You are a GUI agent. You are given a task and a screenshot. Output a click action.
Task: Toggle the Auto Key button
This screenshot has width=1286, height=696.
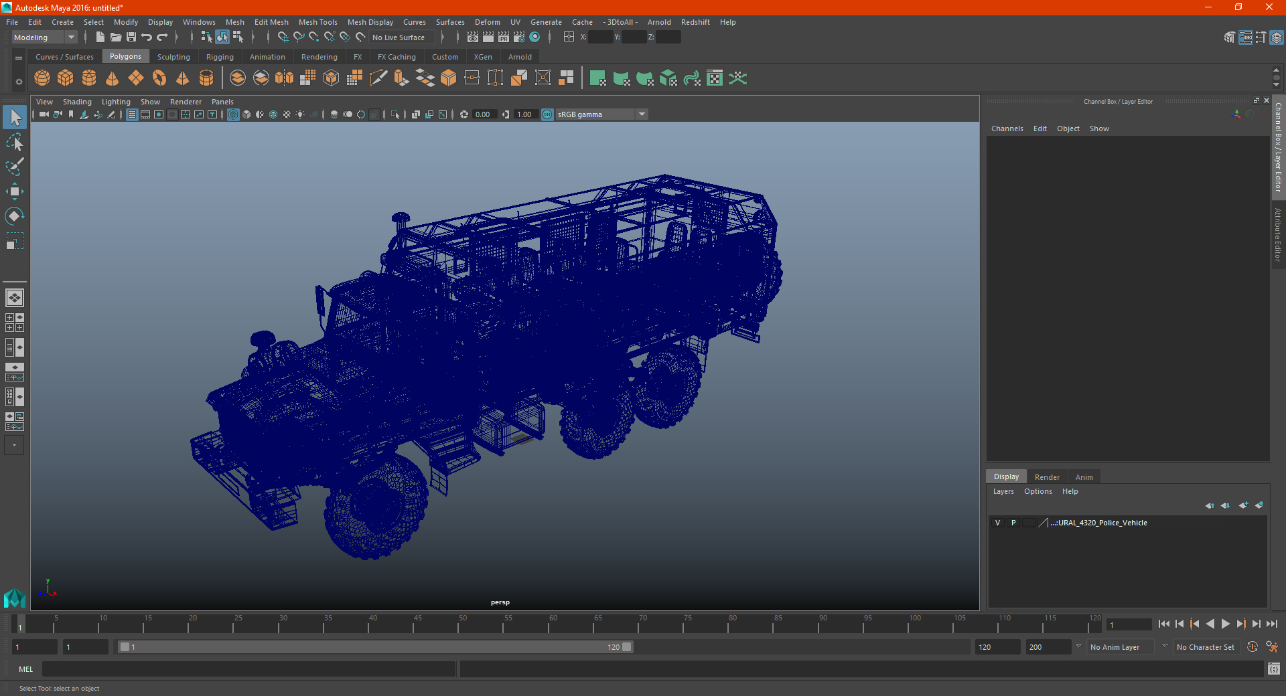pos(1253,647)
